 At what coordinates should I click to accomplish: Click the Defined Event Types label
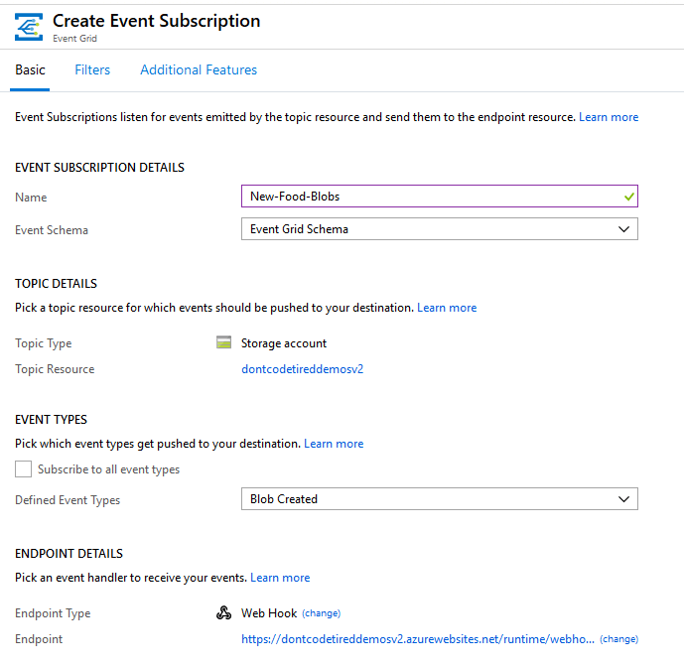68,500
